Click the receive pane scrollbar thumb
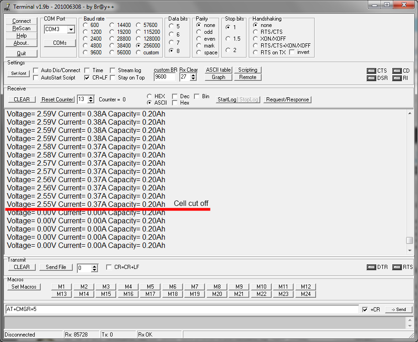 click(410, 240)
